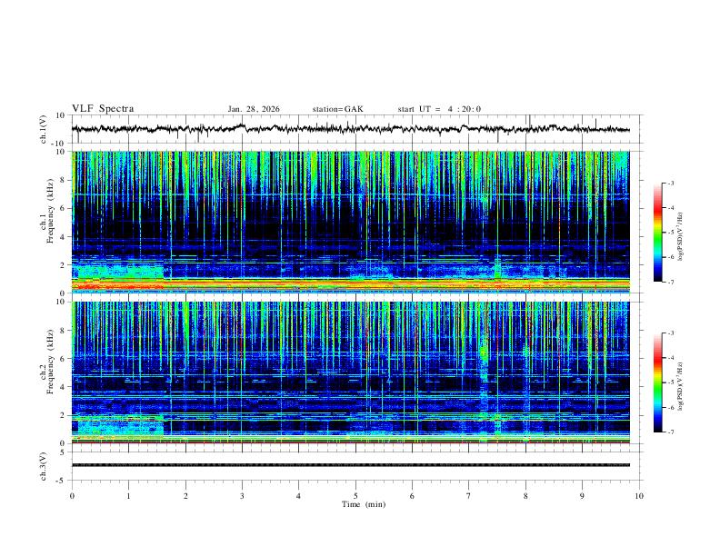Click the ch.2 Frequency (kHz) axis label
Viewport: 720px width, 556px height.
tap(46, 362)
